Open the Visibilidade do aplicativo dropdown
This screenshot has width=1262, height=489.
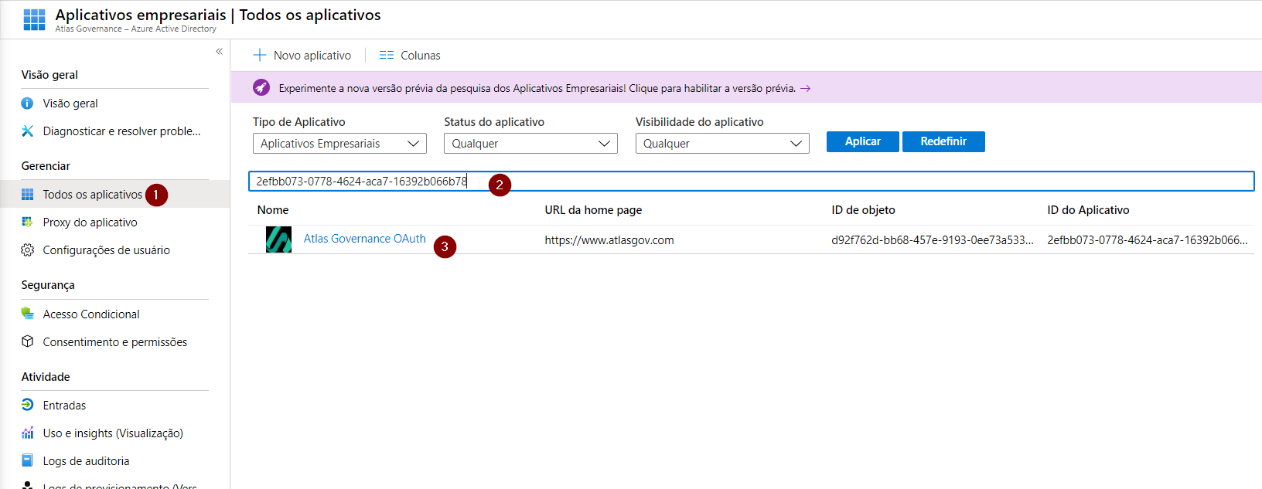pos(722,144)
